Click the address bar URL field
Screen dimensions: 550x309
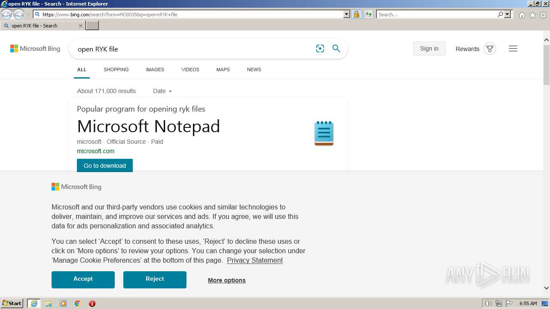pyautogui.click(x=188, y=14)
